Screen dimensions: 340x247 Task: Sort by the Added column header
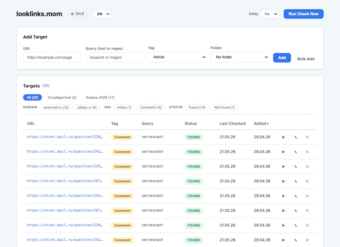pos(261,123)
